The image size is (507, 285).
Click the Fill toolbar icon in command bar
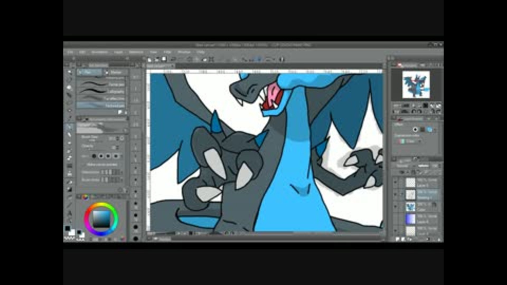204,60
